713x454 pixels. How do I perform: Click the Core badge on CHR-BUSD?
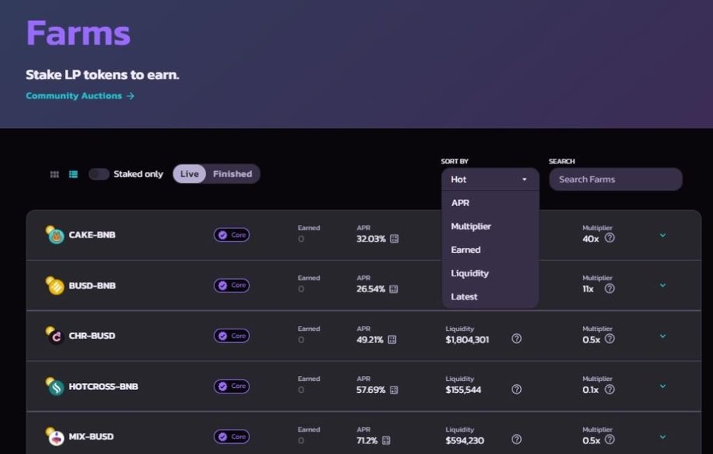point(231,336)
